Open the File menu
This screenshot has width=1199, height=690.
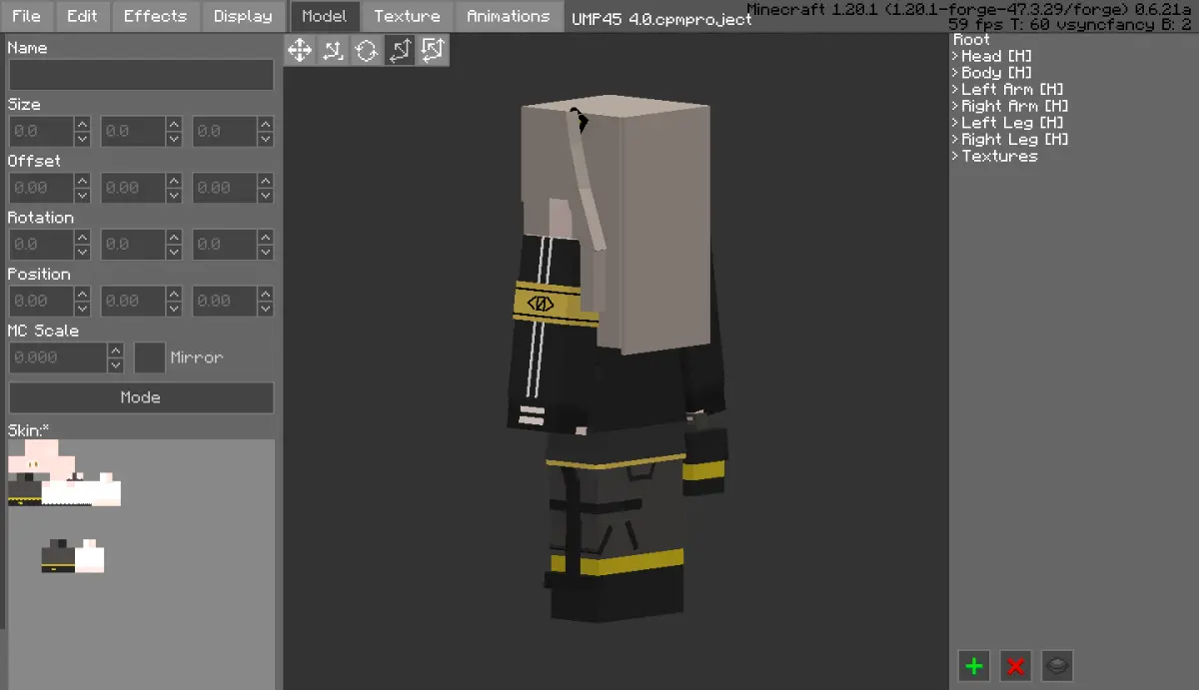(x=27, y=16)
